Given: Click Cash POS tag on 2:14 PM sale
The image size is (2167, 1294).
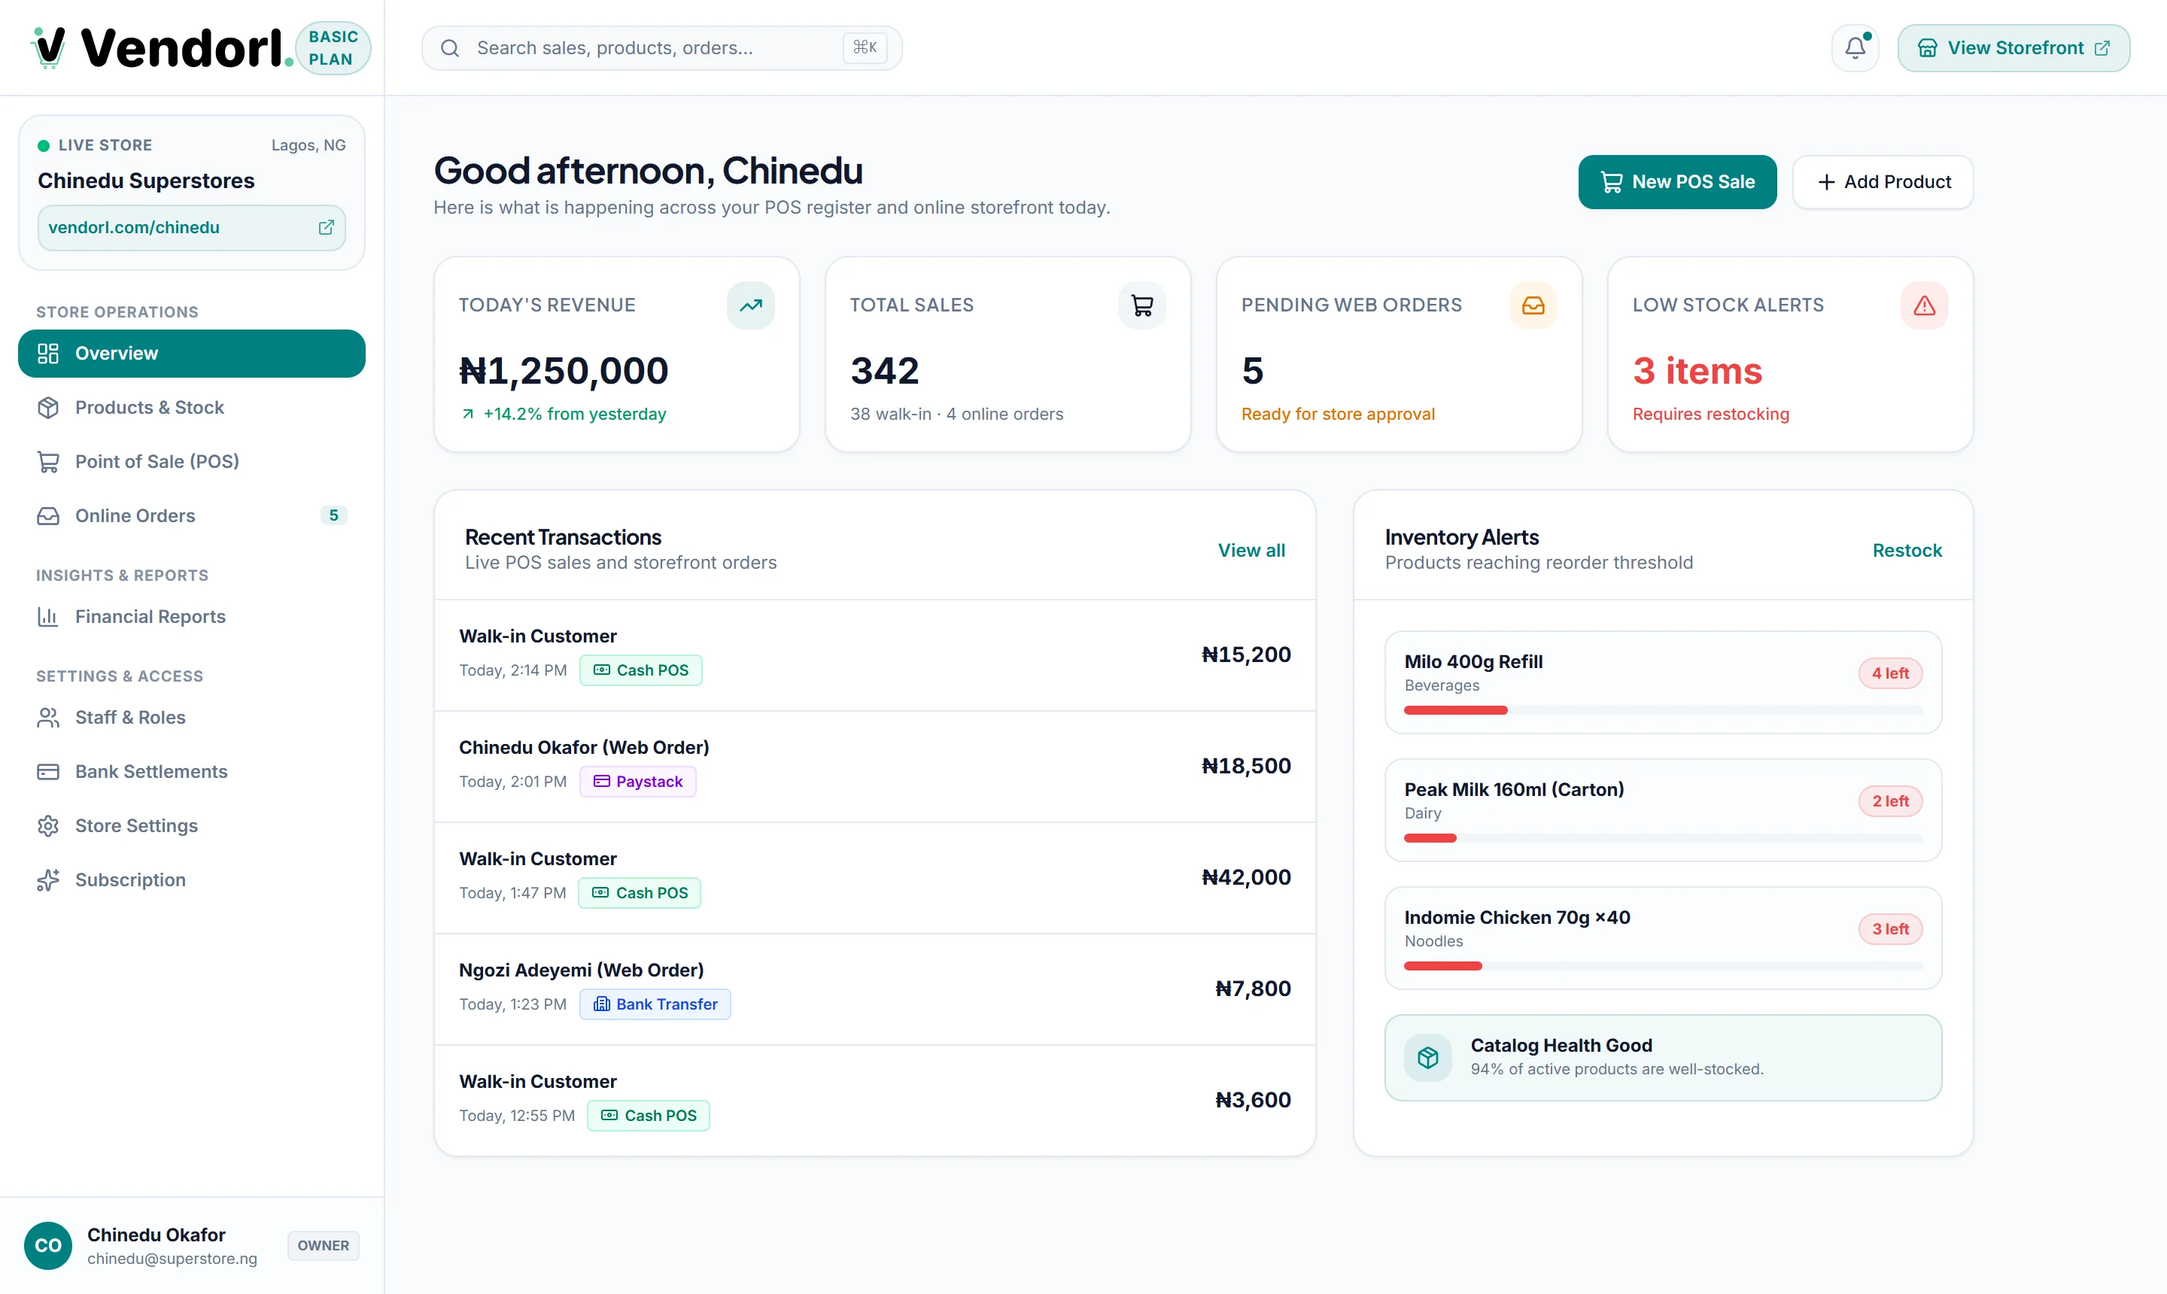Looking at the screenshot, I should [640, 670].
